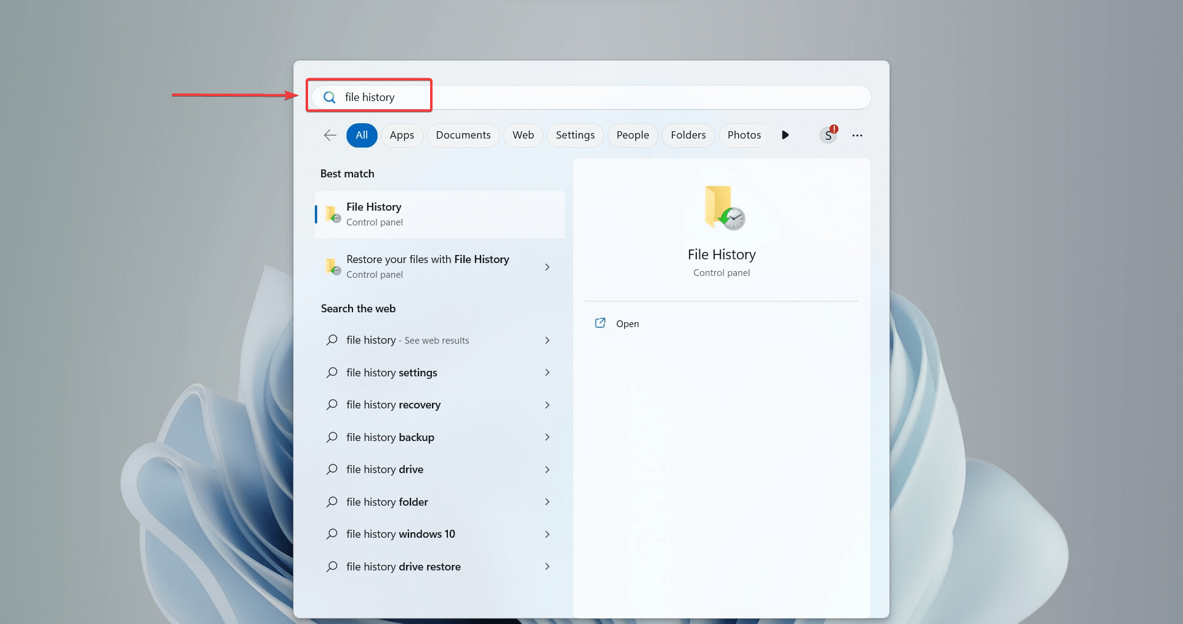Image resolution: width=1183 pixels, height=624 pixels.
Task: Click search icon beside See web results
Action: [x=332, y=340]
